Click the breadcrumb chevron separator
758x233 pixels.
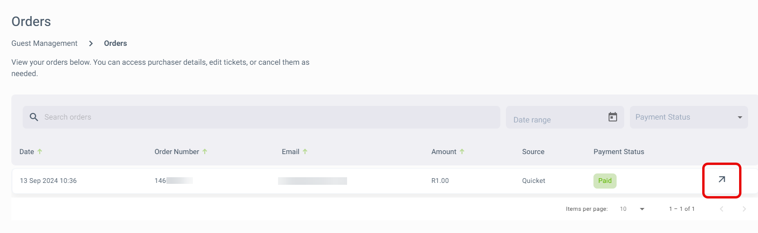tap(91, 43)
